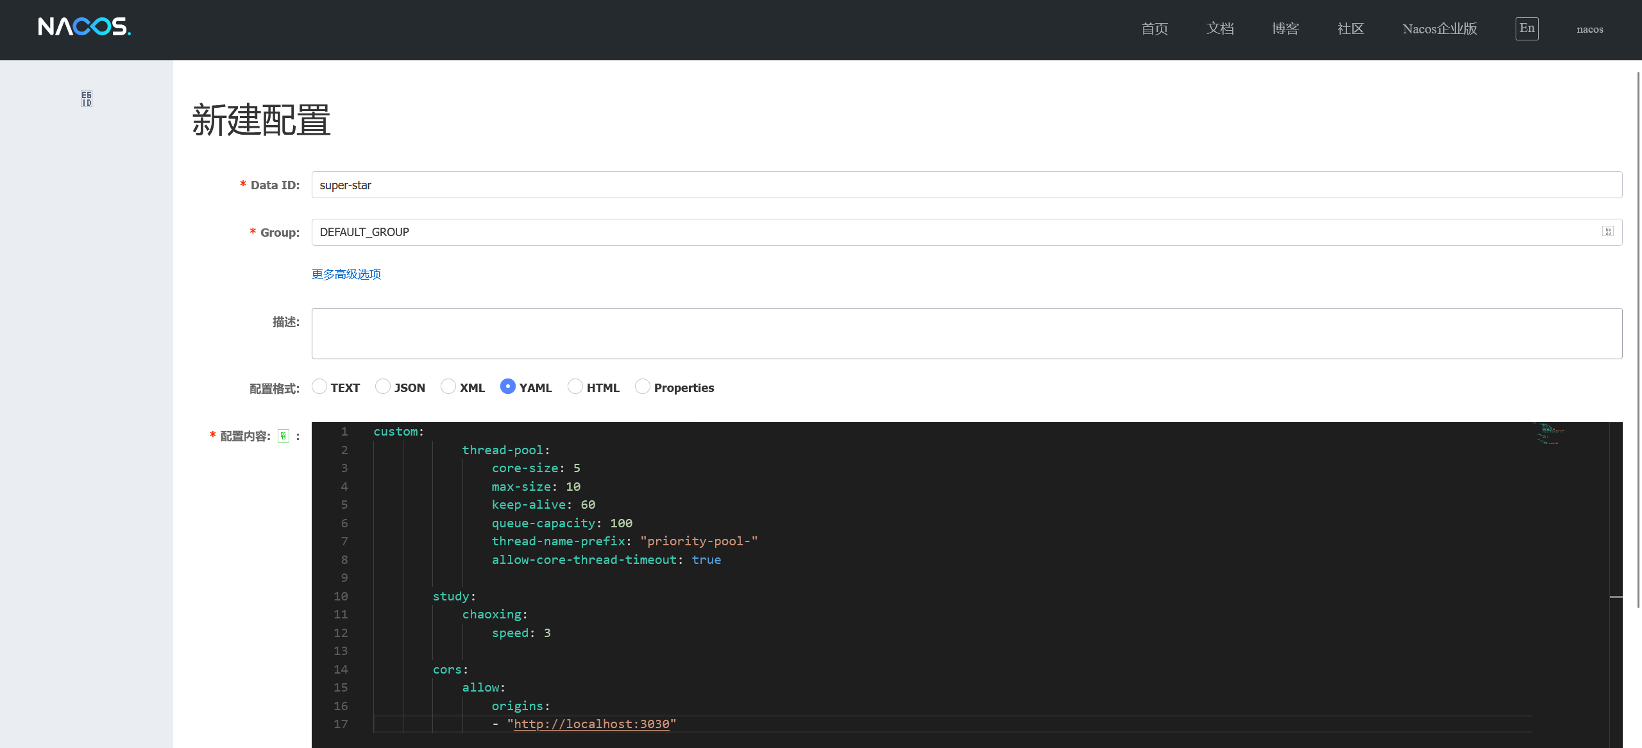Open the 首页 nav item
This screenshot has height=748, width=1642.
[x=1155, y=29]
